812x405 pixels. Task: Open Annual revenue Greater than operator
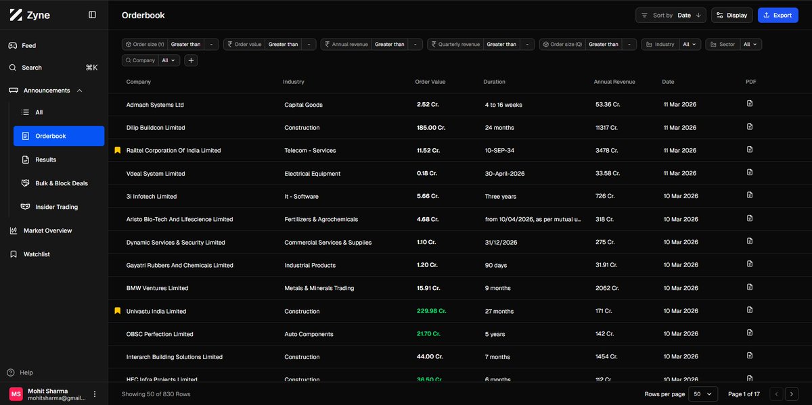coord(390,44)
